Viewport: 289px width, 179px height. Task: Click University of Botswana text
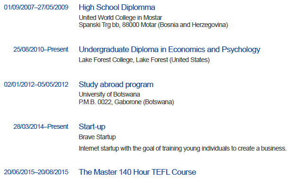point(109,94)
